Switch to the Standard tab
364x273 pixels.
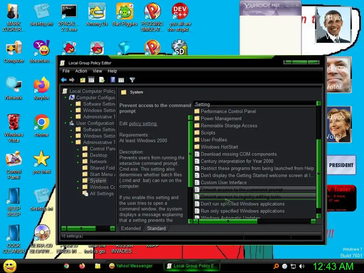coord(156,229)
